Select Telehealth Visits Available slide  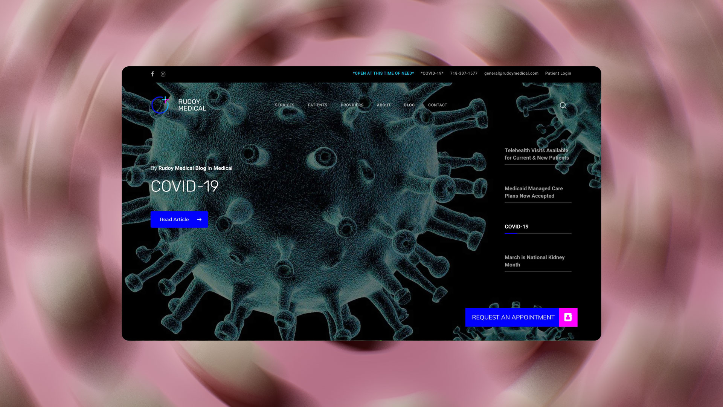(x=537, y=154)
